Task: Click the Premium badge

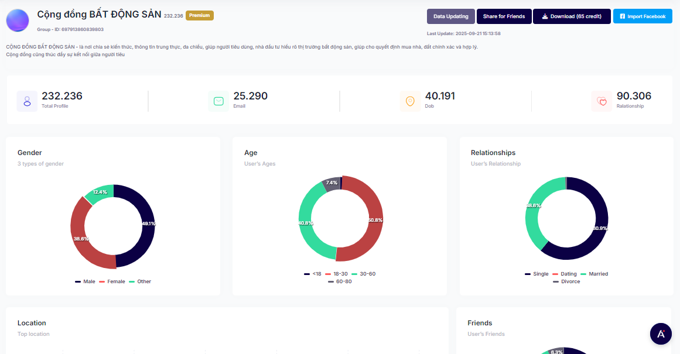Action: [x=199, y=16]
